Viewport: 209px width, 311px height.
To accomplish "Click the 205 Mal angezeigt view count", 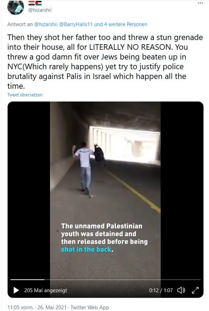I will coord(45,290).
